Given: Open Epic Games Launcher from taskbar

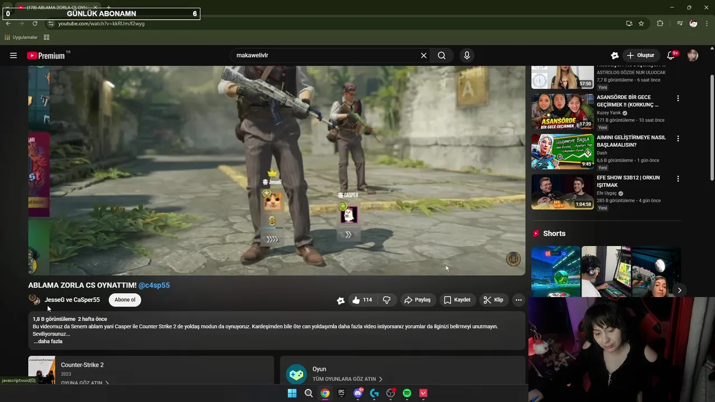Looking at the screenshot, I should [x=341, y=393].
